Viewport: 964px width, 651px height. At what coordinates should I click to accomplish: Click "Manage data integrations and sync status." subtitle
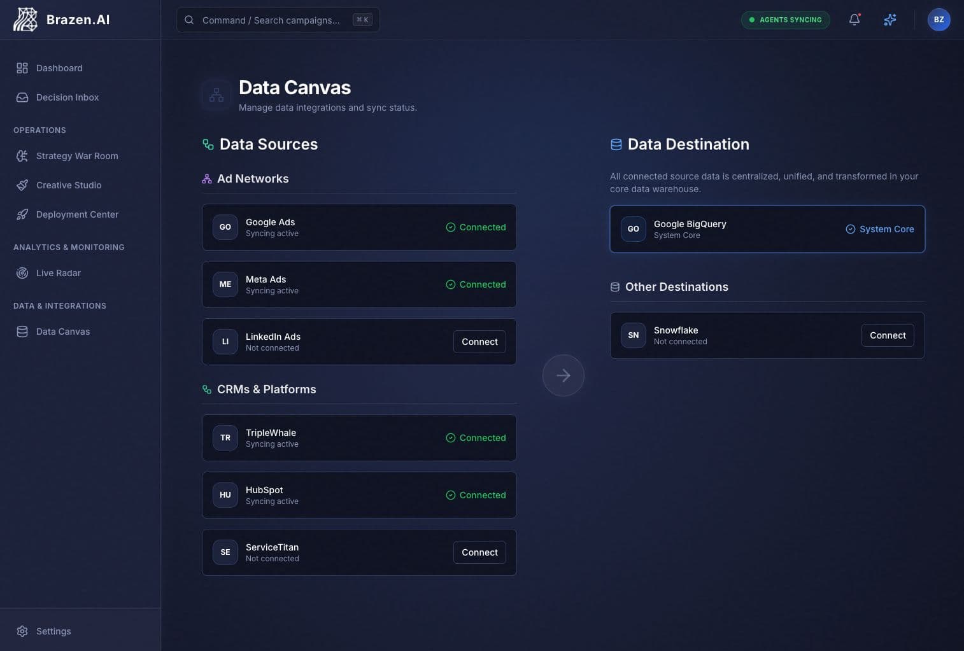click(x=328, y=108)
